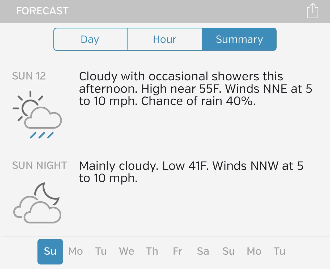Viewport: 330px width, 269px height.
Task: Select We in the day strip
Action: tap(126, 251)
